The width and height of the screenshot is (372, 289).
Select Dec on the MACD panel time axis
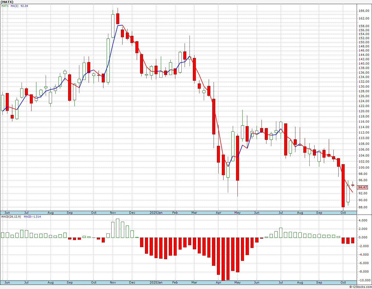pyautogui.click(x=132, y=282)
